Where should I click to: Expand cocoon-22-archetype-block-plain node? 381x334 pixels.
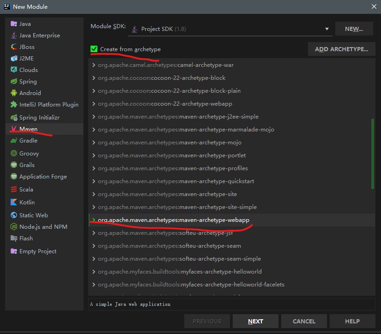[94, 91]
